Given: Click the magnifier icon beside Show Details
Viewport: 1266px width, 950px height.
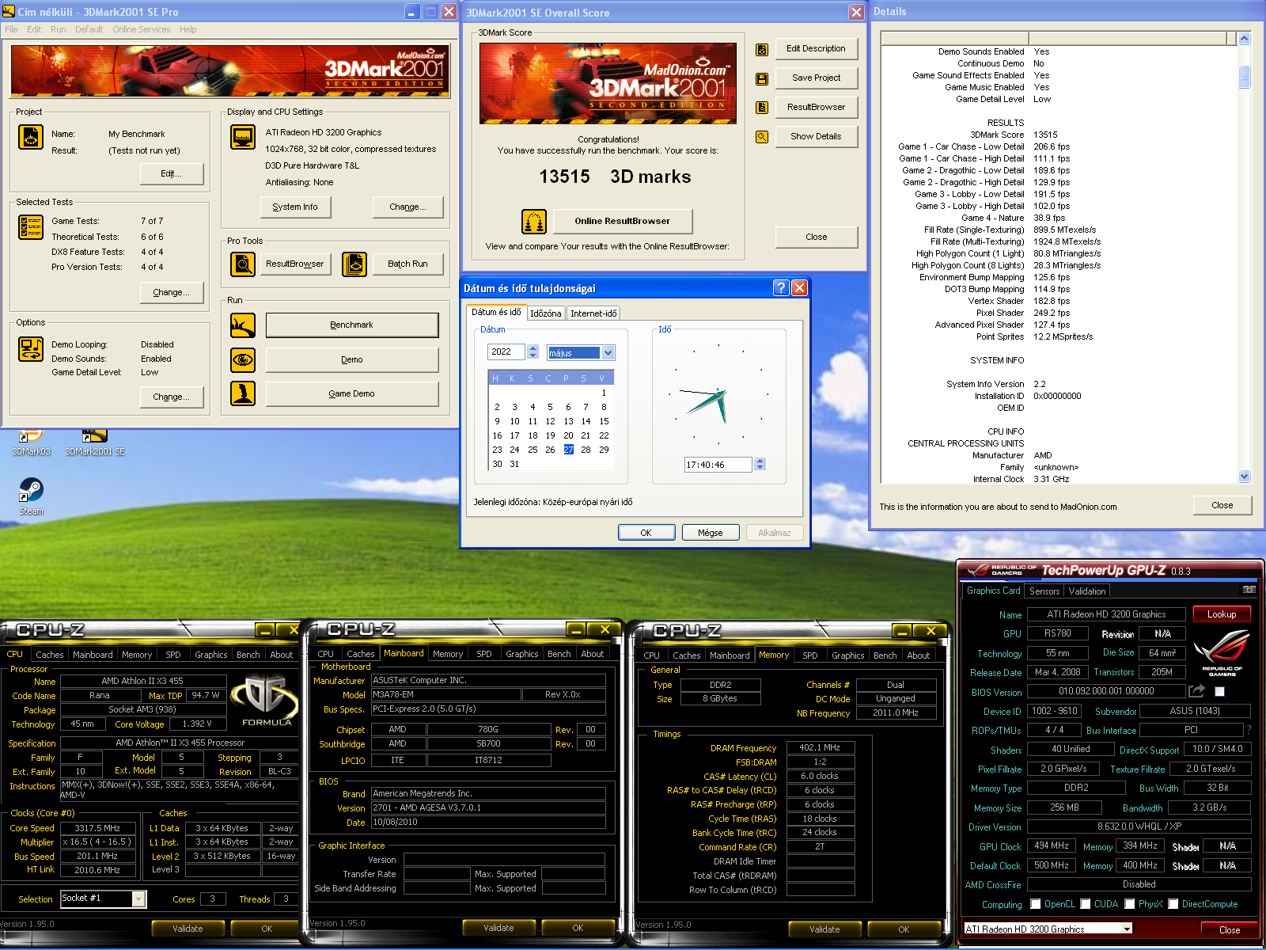Looking at the screenshot, I should 762,137.
